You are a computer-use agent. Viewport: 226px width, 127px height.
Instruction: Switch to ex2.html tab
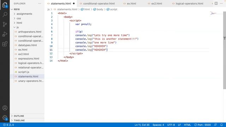point(155,4)
